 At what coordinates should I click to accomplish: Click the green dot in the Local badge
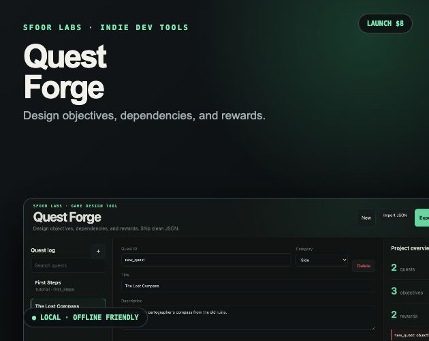point(34,318)
